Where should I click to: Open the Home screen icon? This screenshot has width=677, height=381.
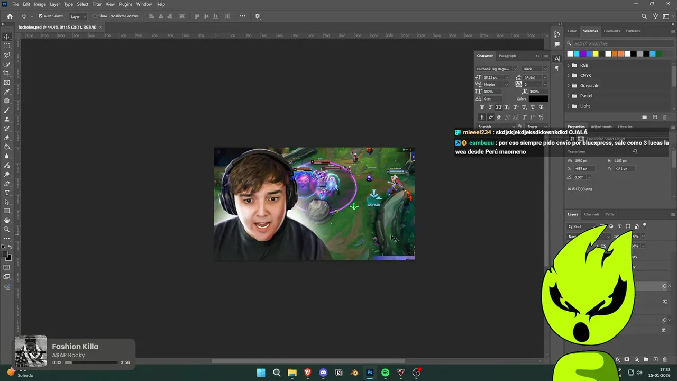[x=10, y=16]
